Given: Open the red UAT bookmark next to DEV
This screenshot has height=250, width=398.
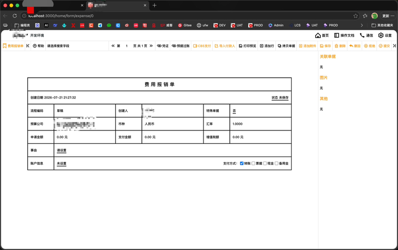Looking at the screenshot, I should click(x=237, y=25).
